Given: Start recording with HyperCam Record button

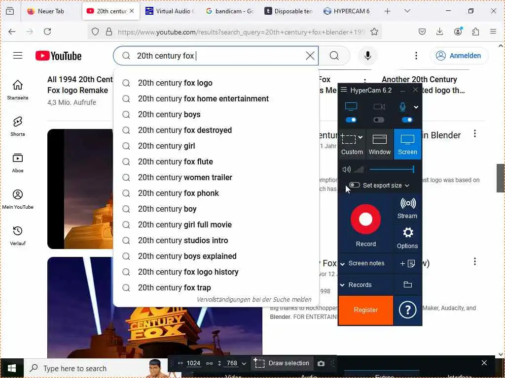Looking at the screenshot, I should pos(365,219).
